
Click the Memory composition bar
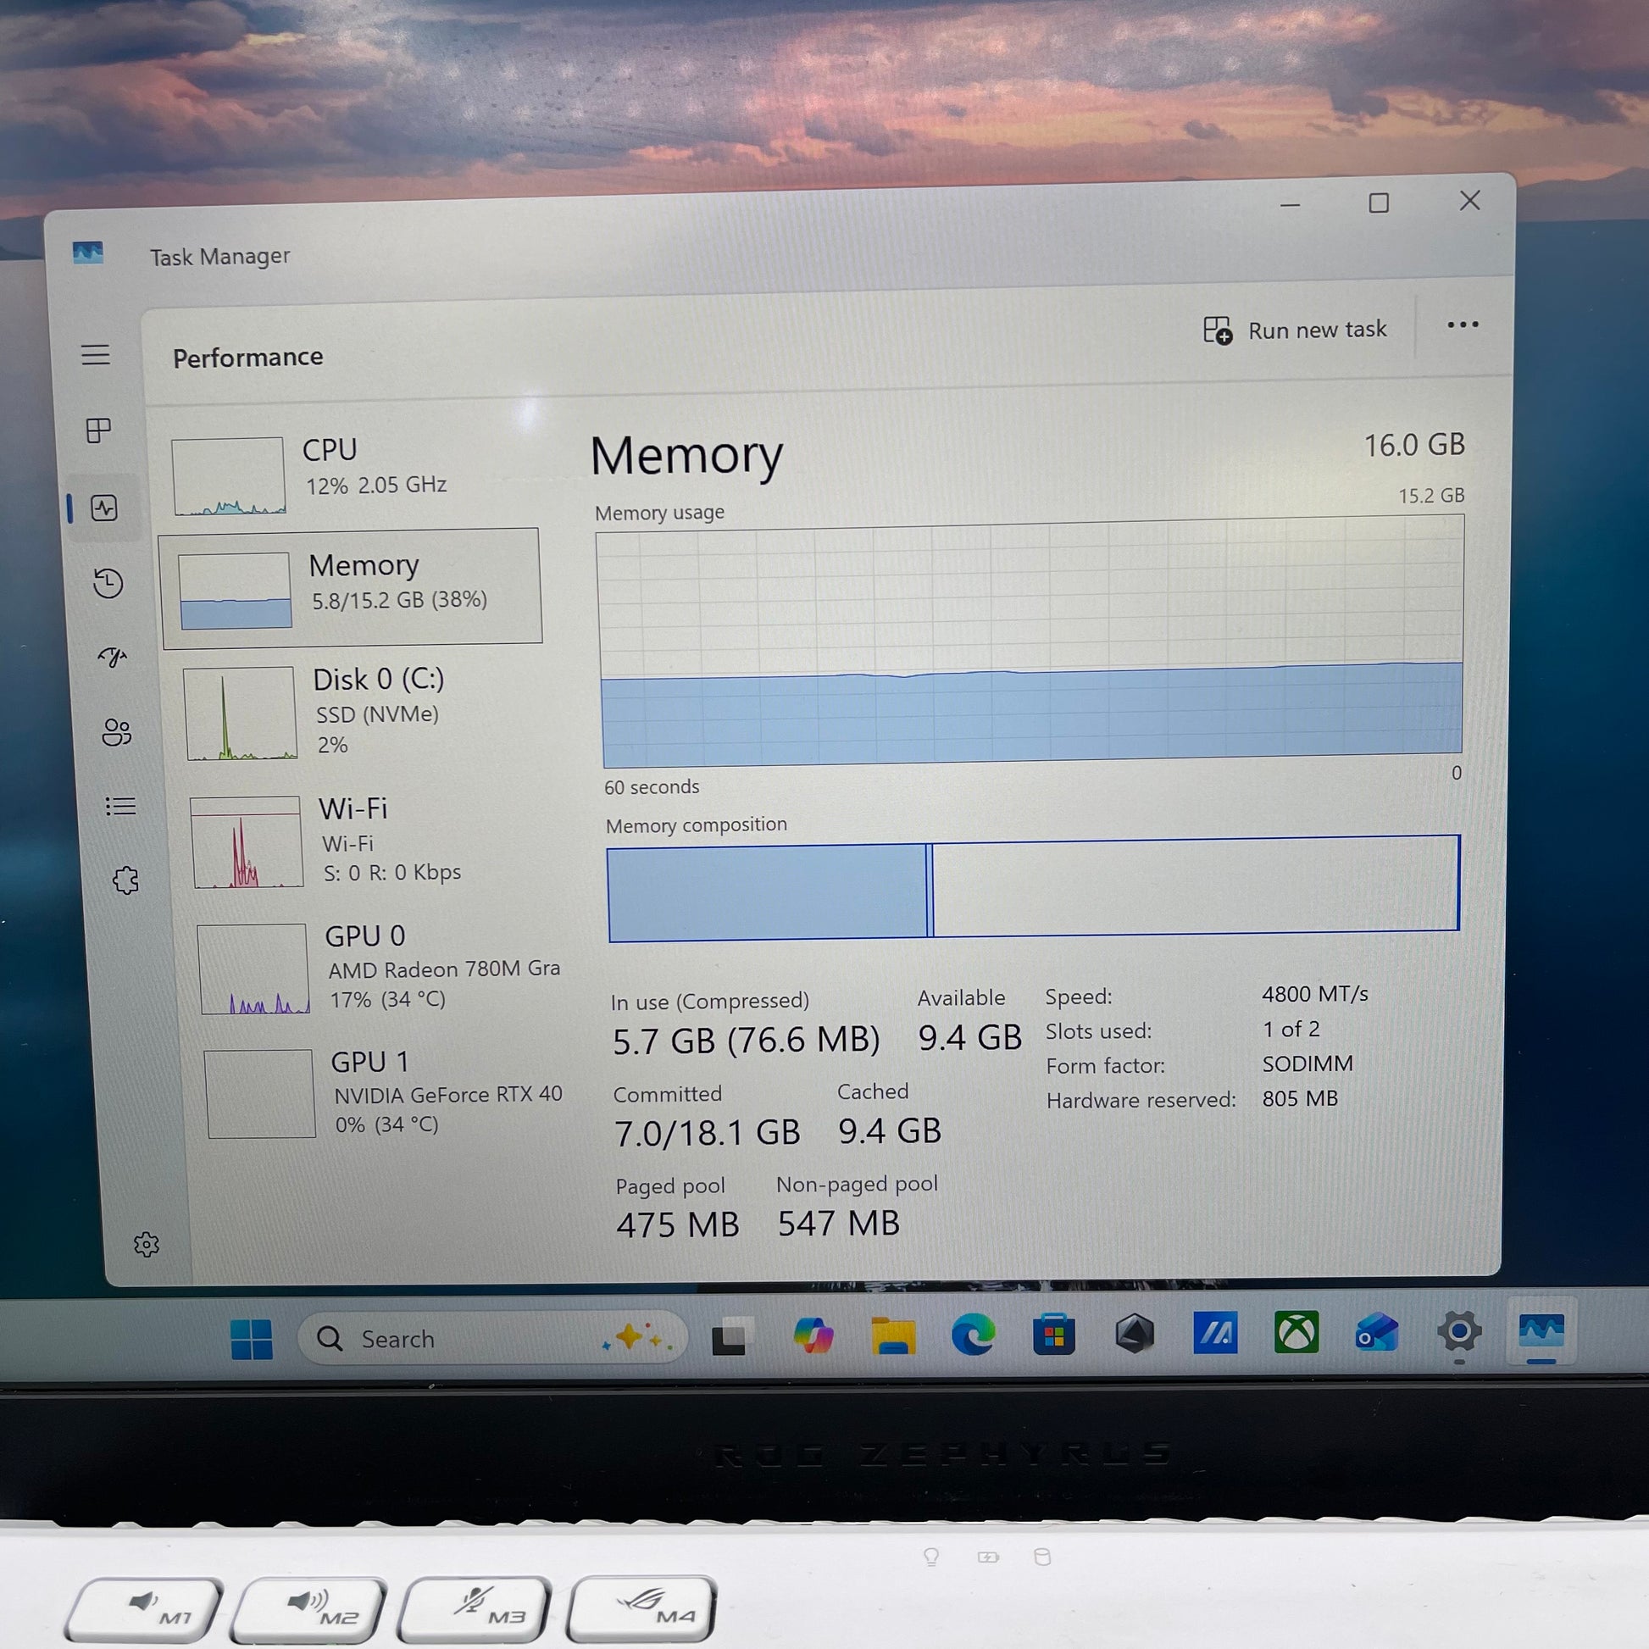pos(1033,888)
